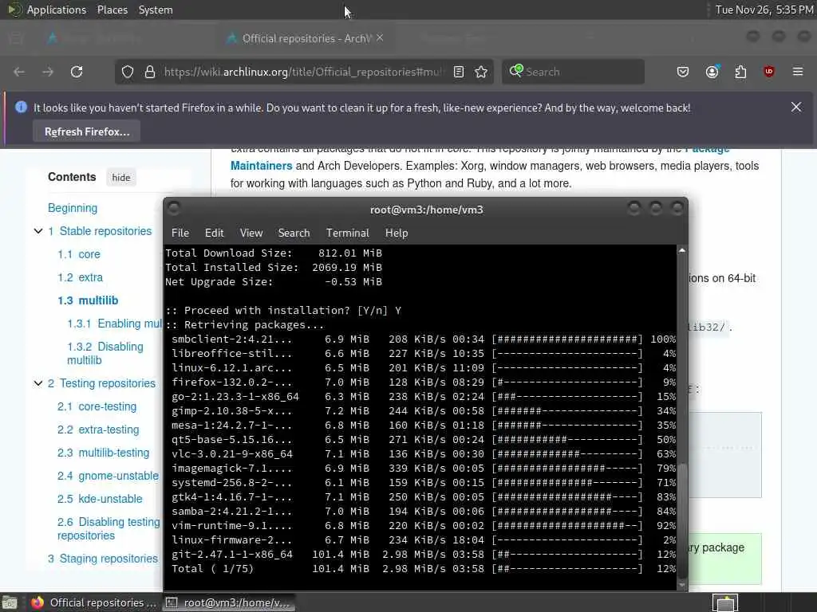Click the Firefox address bar URL
The height and width of the screenshot is (612, 817).
(302, 72)
